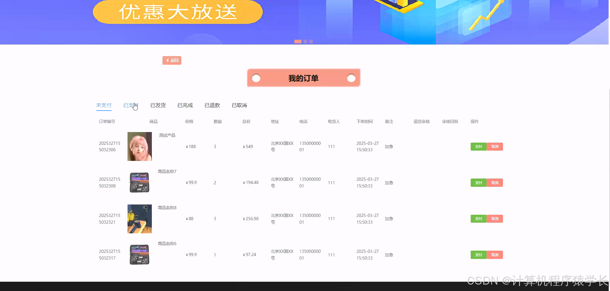Select the first carousel indicator dot

tap(298, 41)
